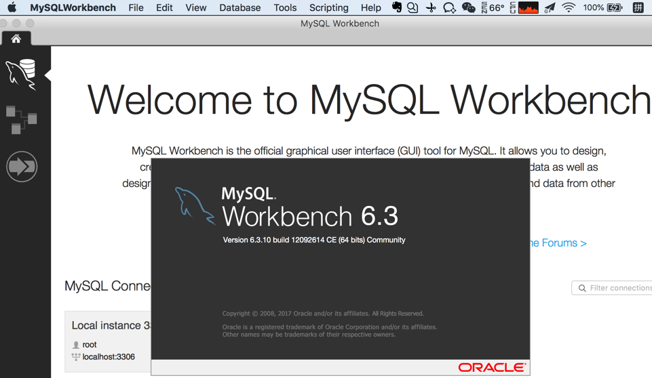The height and width of the screenshot is (378, 652).
Task: Click the root user icon in connection tile
Action: [x=76, y=345]
